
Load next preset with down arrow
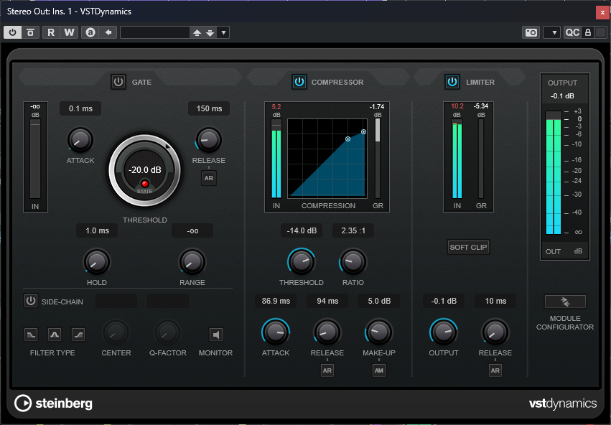pos(210,33)
